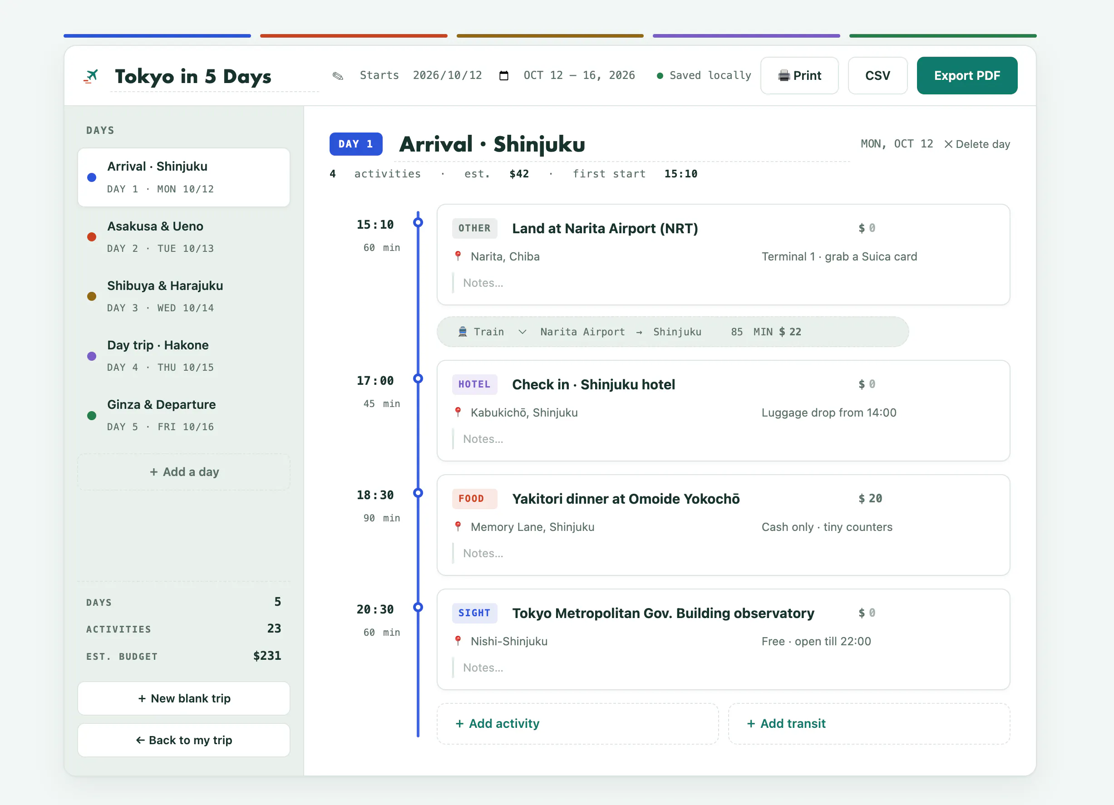The image size is (1114, 805).
Task: Open the Day trip · Hakone day
Action: tap(184, 355)
